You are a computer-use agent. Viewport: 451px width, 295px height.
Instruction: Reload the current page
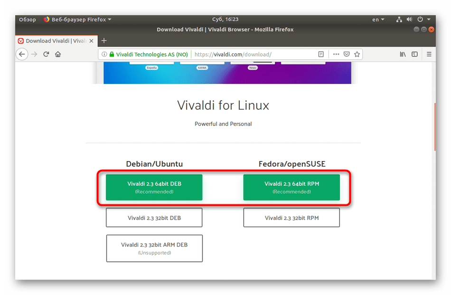click(x=46, y=54)
